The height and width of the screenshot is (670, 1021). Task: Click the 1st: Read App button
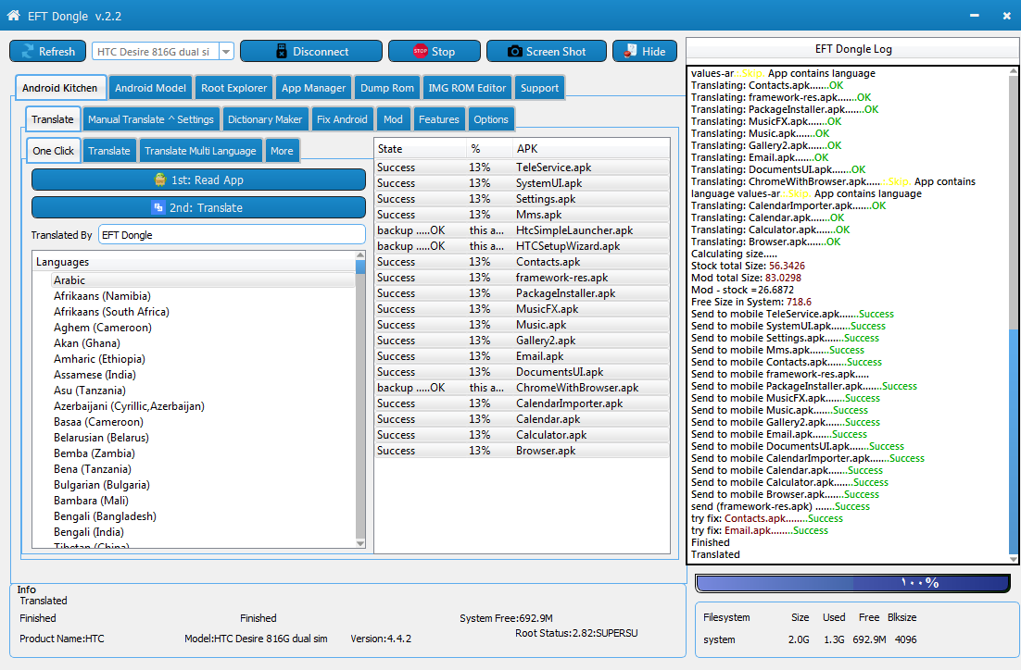[198, 180]
